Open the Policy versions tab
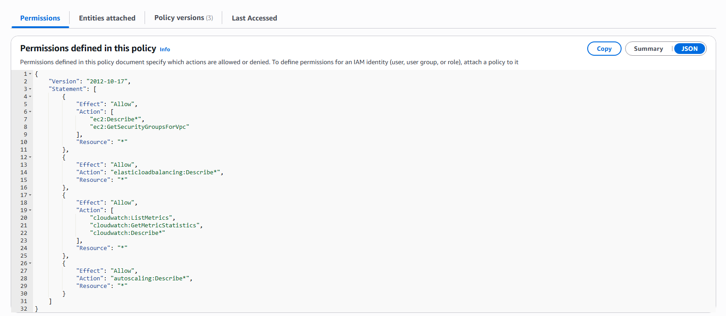 pos(180,18)
